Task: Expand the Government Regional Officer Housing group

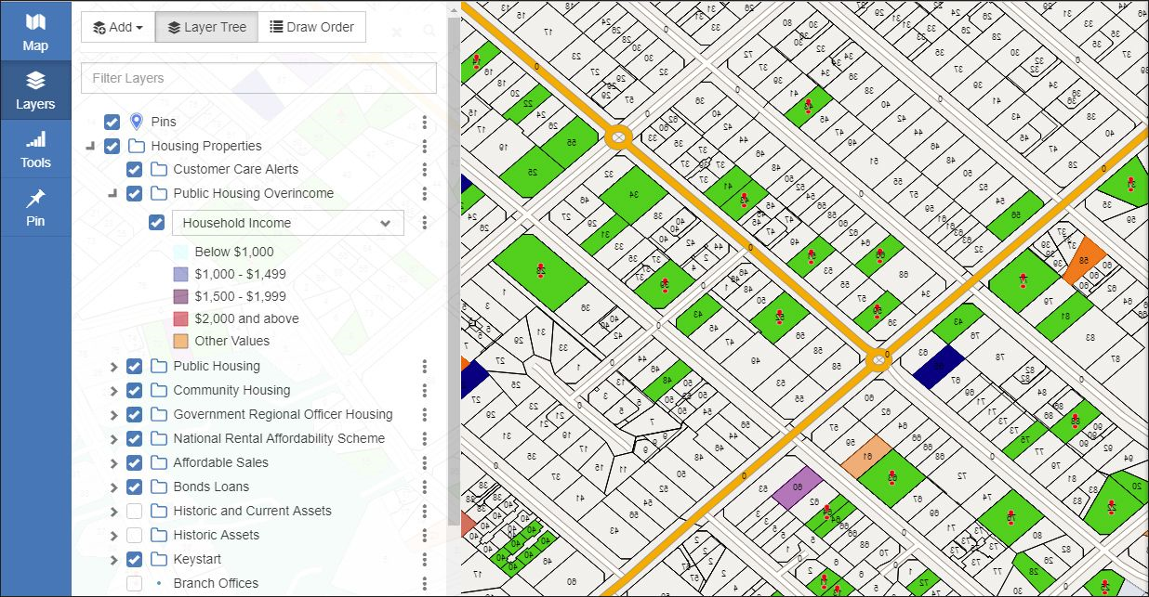Action: (x=113, y=414)
